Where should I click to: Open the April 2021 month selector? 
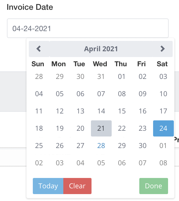click(101, 49)
